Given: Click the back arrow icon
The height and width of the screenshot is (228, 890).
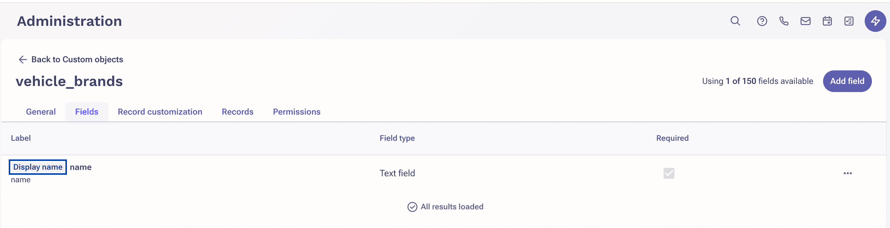Looking at the screenshot, I should click(x=22, y=59).
